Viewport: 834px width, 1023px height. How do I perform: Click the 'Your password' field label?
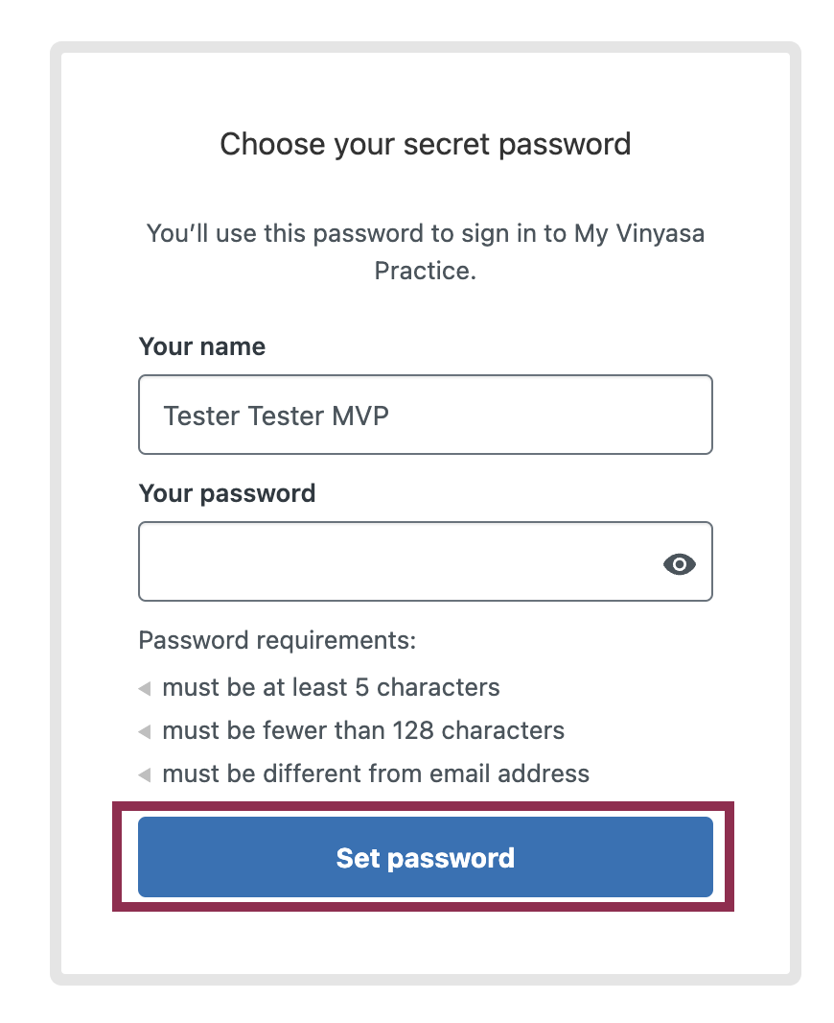click(x=226, y=493)
